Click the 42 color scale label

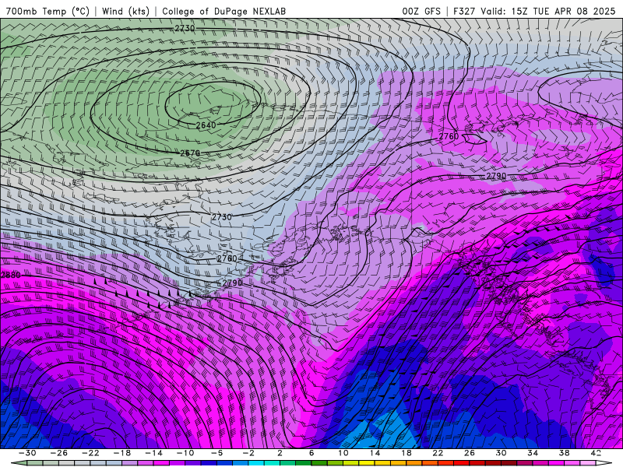[x=596, y=453]
